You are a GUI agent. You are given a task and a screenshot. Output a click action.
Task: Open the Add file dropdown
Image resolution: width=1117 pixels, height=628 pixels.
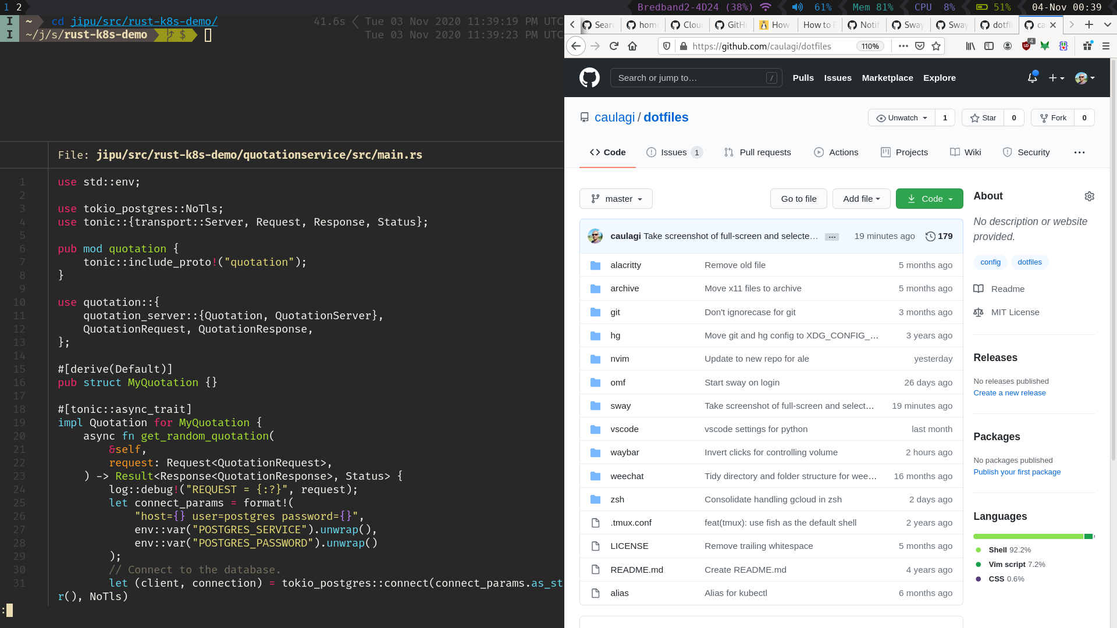click(x=861, y=199)
